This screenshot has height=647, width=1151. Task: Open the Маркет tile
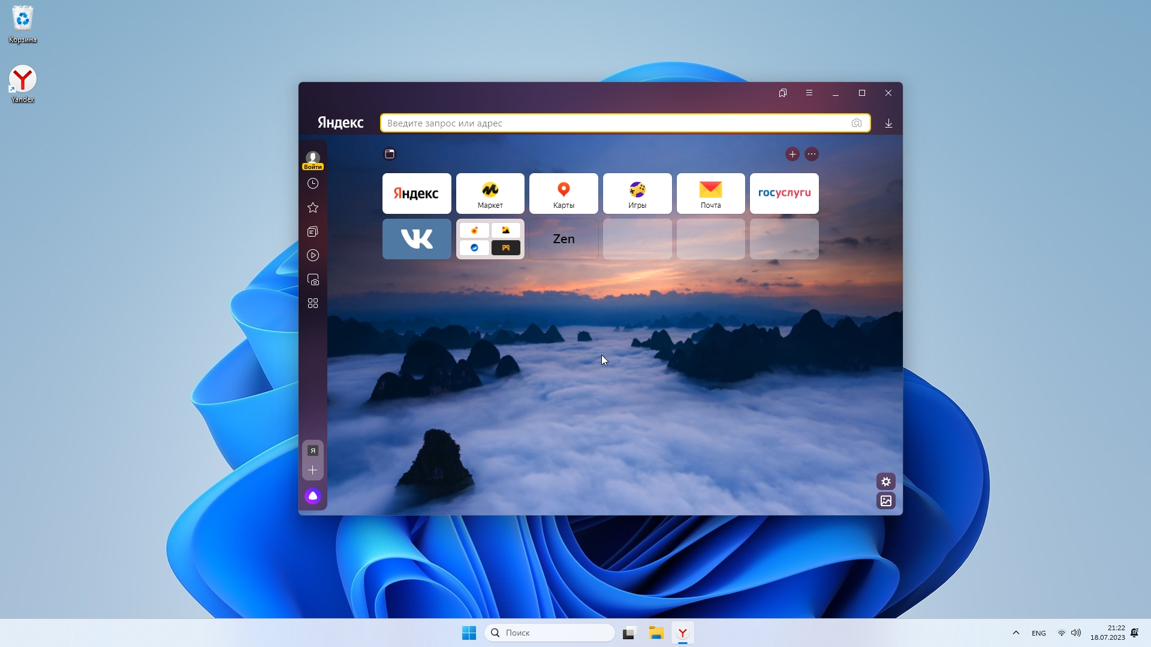[490, 194]
